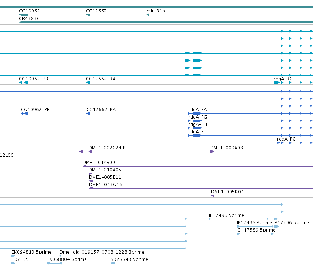The image size is (313, 265).
Task: Click the CG10962-PB protein glyph
Action: [24, 113]
